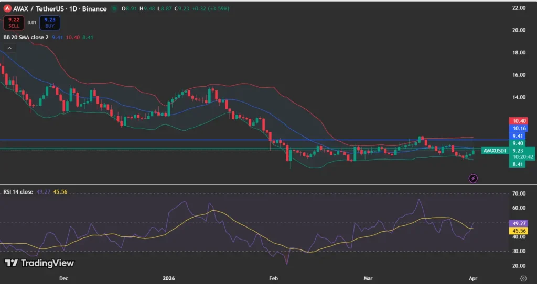Click the 9.23 BUY button
The image size is (537, 284).
pyautogui.click(x=50, y=23)
